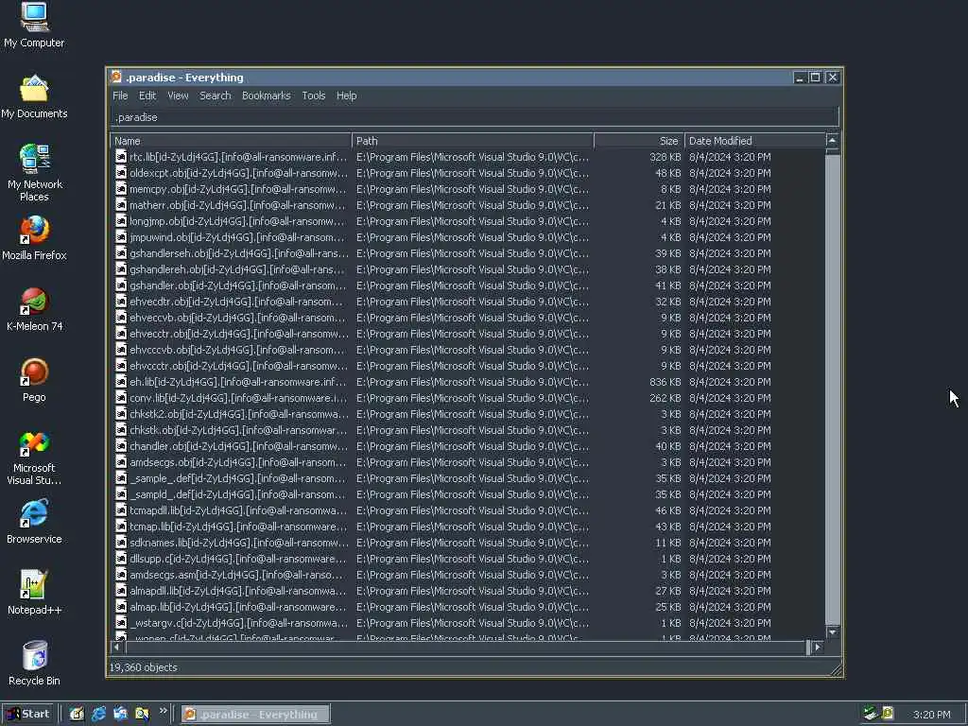The width and height of the screenshot is (968, 726).
Task: Launch Mozilla Firefox from the desktop
Action: [x=34, y=238]
